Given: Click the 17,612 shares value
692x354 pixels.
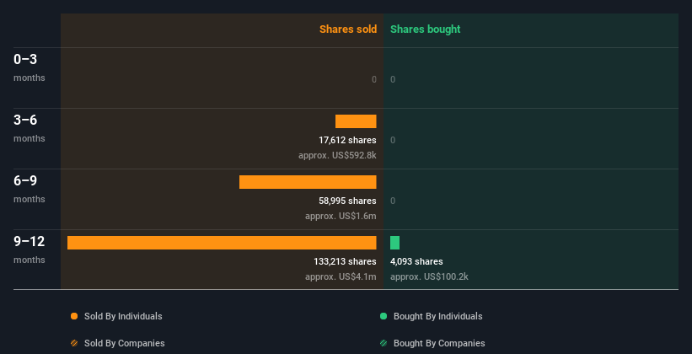Looking at the screenshot, I should click(x=347, y=141).
